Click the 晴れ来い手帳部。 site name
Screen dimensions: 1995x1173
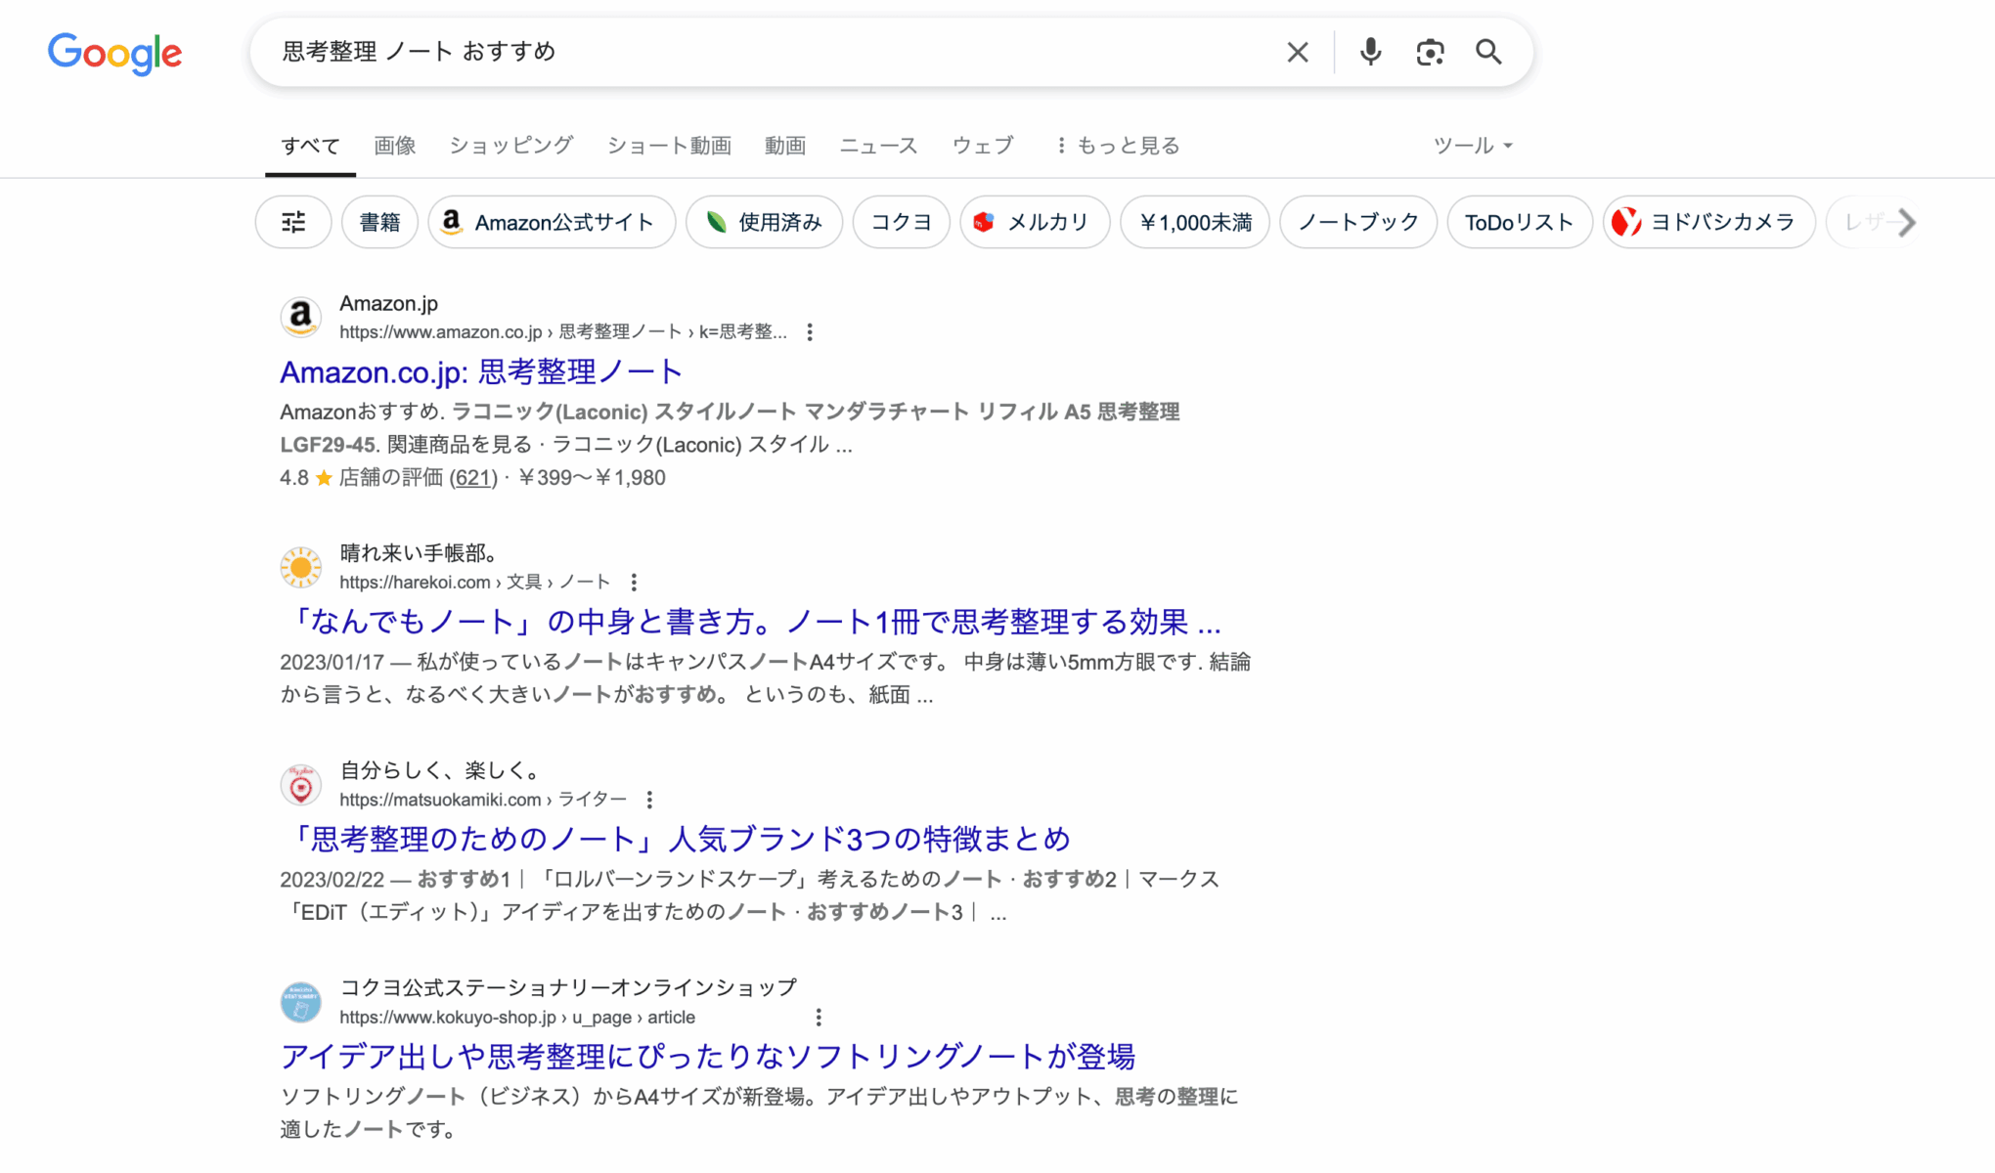pos(419,553)
